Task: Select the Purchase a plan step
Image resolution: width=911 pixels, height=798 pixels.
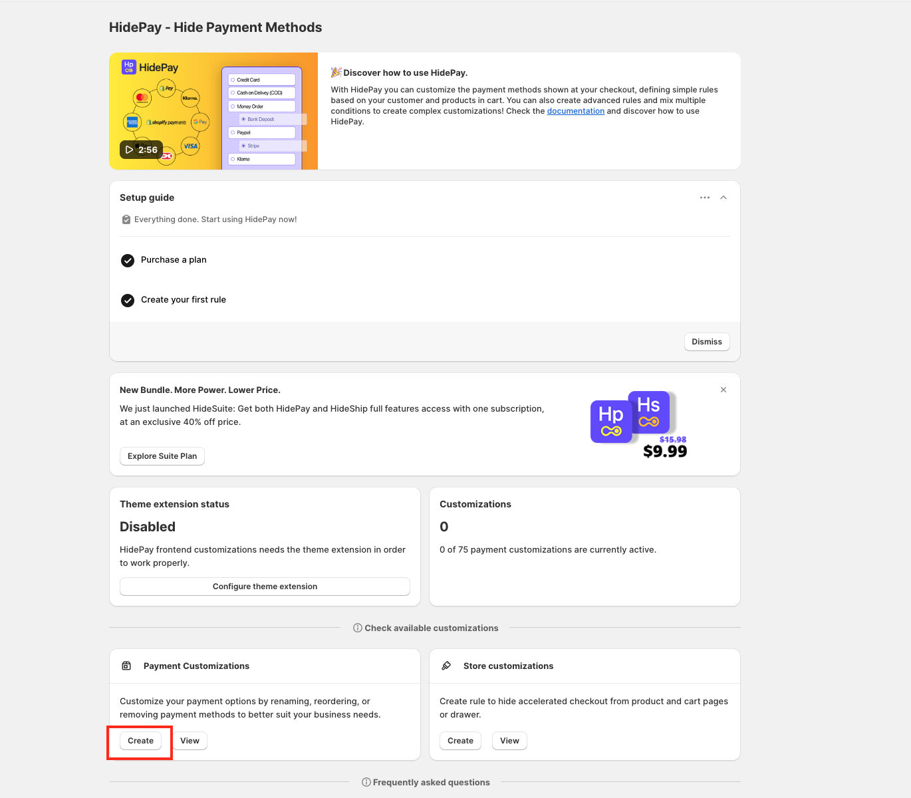Action: coord(174,260)
